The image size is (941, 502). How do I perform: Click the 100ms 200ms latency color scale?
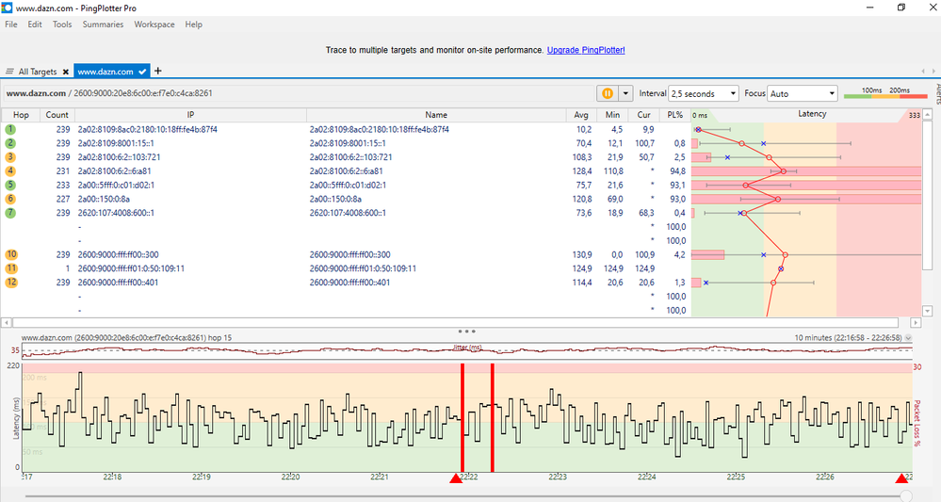(885, 93)
